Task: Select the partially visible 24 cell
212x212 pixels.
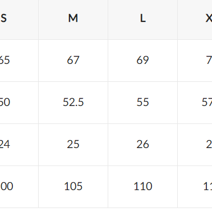Action: pos(19,145)
